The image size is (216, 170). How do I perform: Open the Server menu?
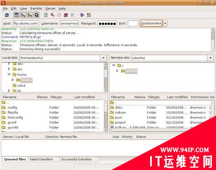pos(50,9)
